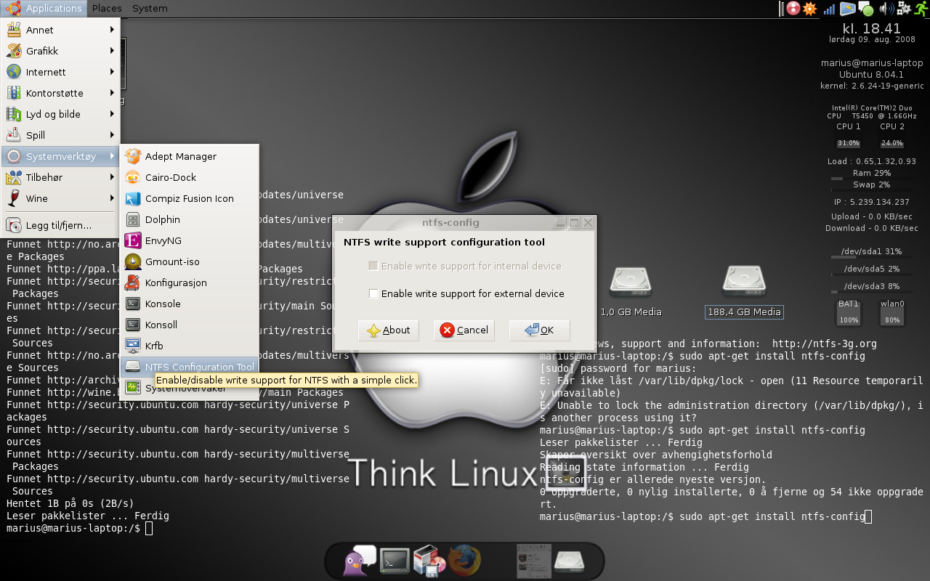930x581 pixels.
Task: Click the orange update notifier tray icon
Action: [x=809, y=9]
